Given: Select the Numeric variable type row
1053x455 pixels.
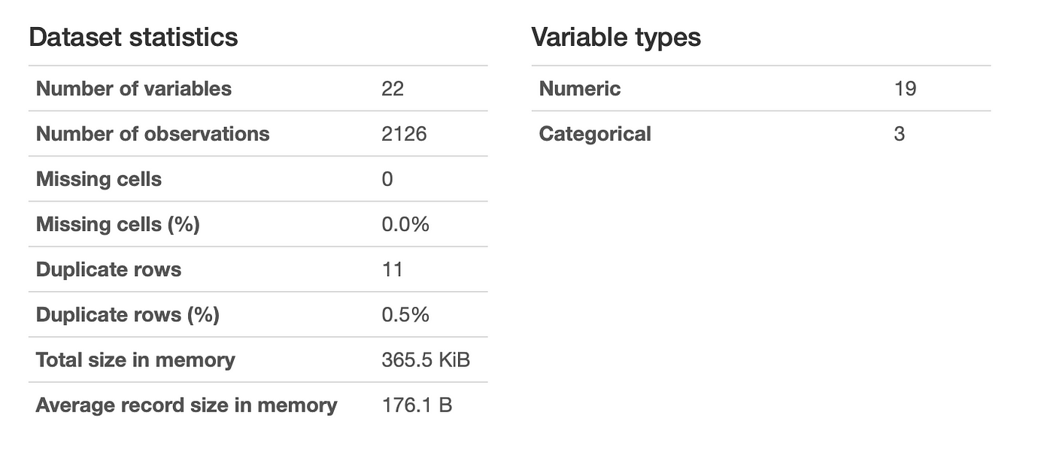Looking at the screenshot, I should click(x=761, y=89).
